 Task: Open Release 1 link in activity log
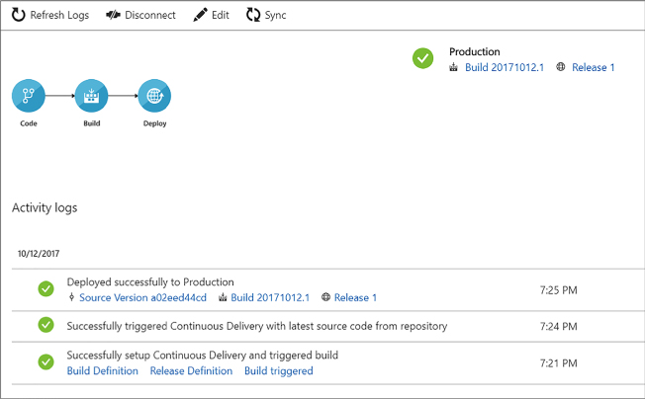[355, 297]
